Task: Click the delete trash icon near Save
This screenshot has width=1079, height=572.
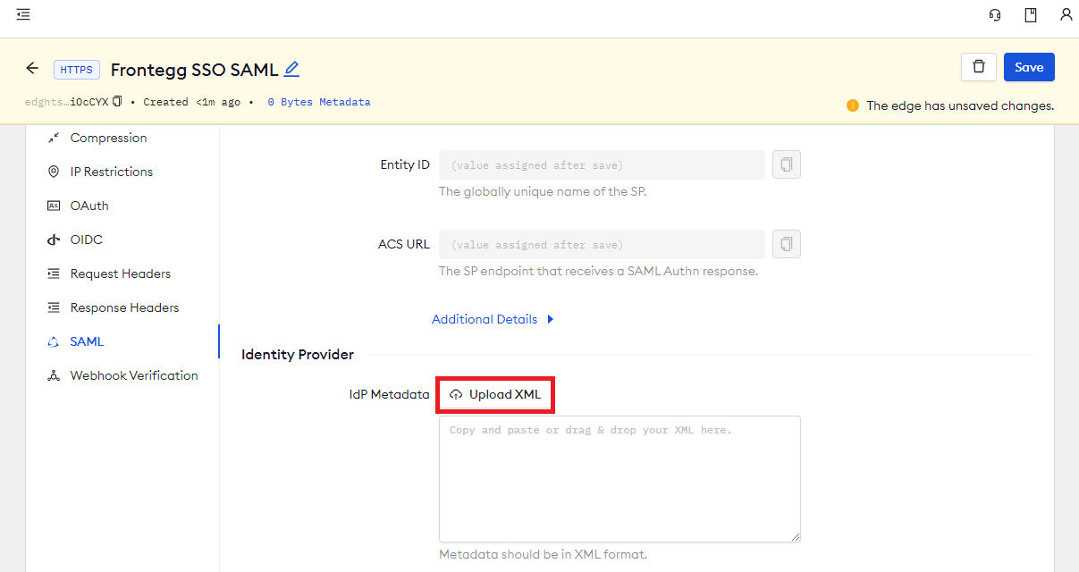Action: tap(979, 66)
